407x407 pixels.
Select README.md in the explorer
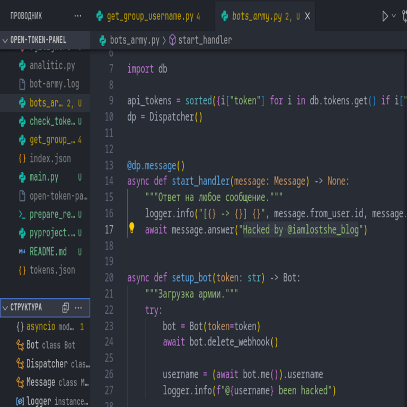pyautogui.click(x=48, y=251)
